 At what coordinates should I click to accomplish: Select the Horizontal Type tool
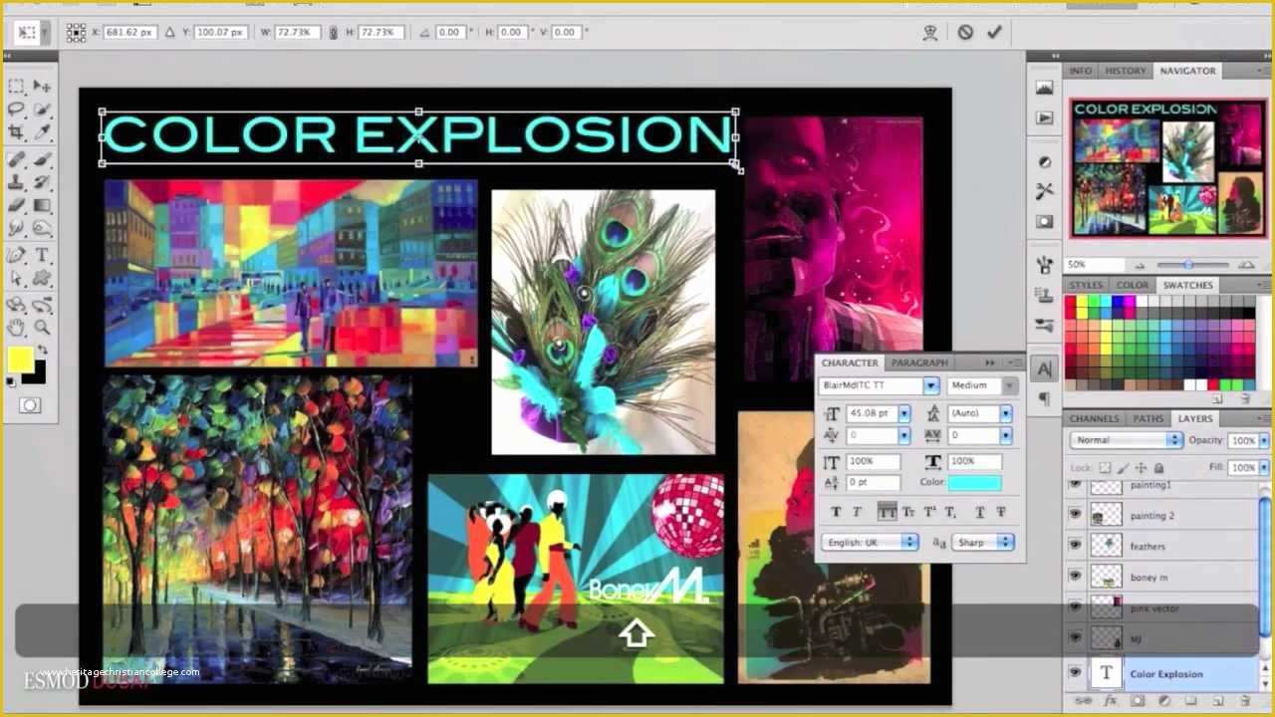[x=42, y=256]
